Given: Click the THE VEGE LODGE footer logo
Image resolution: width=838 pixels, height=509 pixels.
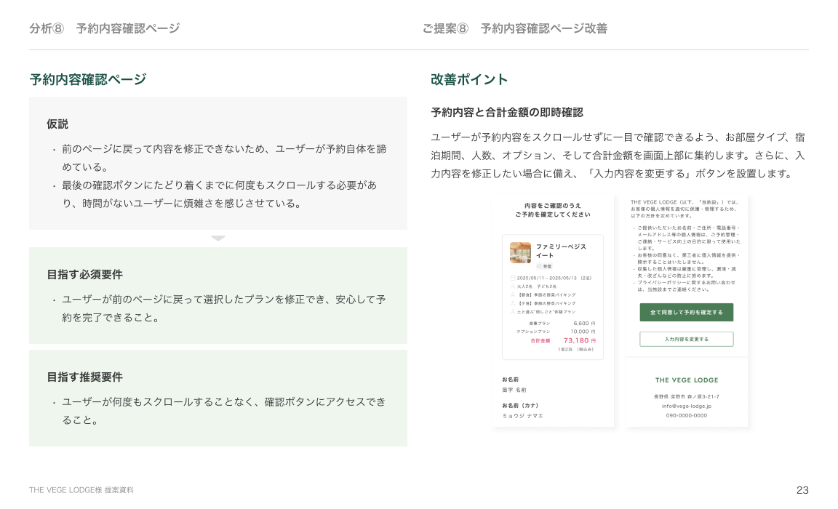Looking at the screenshot, I should [687, 380].
